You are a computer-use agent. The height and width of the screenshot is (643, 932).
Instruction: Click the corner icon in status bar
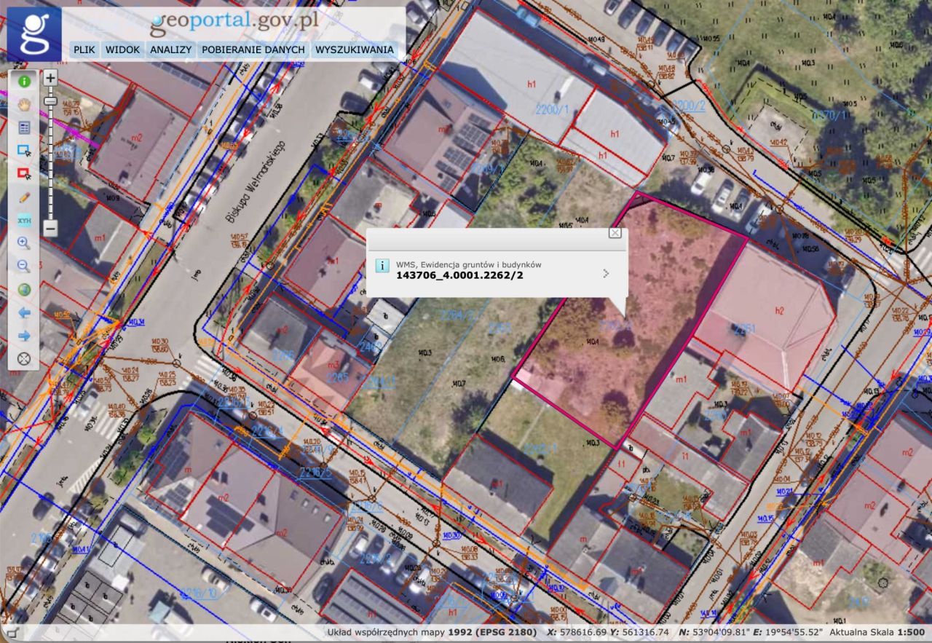[x=13, y=634]
